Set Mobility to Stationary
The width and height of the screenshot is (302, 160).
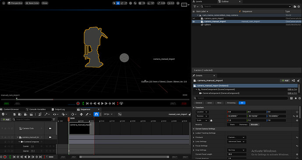243,125
